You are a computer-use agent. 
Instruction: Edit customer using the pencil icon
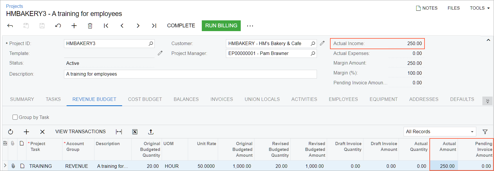[322, 43]
